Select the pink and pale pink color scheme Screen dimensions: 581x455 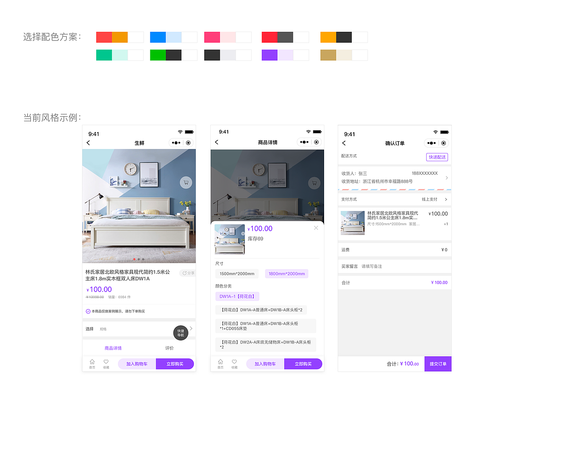[x=228, y=37]
